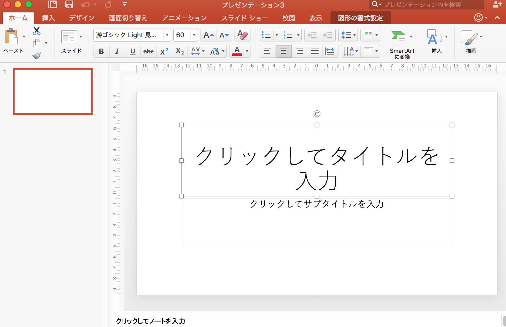Toggle Underline formatting
The height and width of the screenshot is (327, 506).
(133, 51)
